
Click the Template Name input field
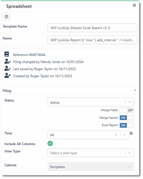pos(92,28)
